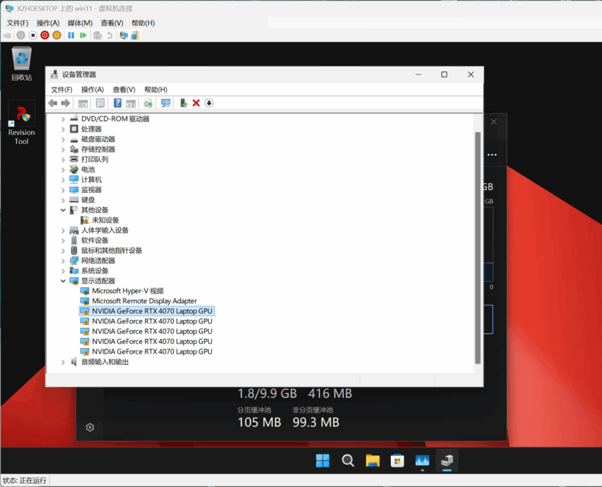Screen dimensions: 602x487
Task: Open 媒体(M) menu in VM connection window
Action: point(80,23)
